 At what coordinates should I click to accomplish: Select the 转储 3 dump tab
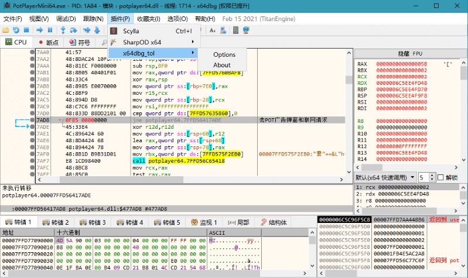tap(92, 222)
